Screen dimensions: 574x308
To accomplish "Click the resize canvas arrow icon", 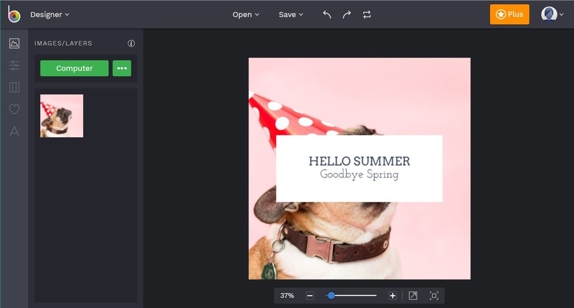I will coord(413,296).
